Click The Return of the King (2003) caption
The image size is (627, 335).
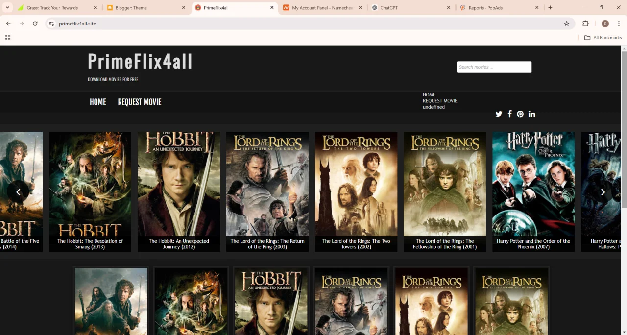pyautogui.click(x=267, y=244)
